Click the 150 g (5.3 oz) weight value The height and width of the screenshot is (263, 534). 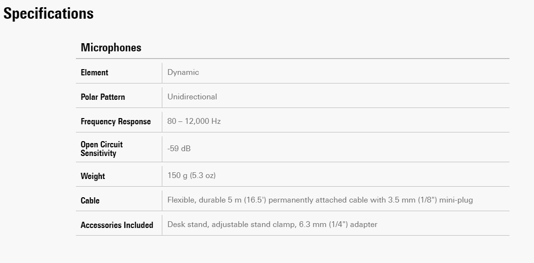click(x=192, y=176)
